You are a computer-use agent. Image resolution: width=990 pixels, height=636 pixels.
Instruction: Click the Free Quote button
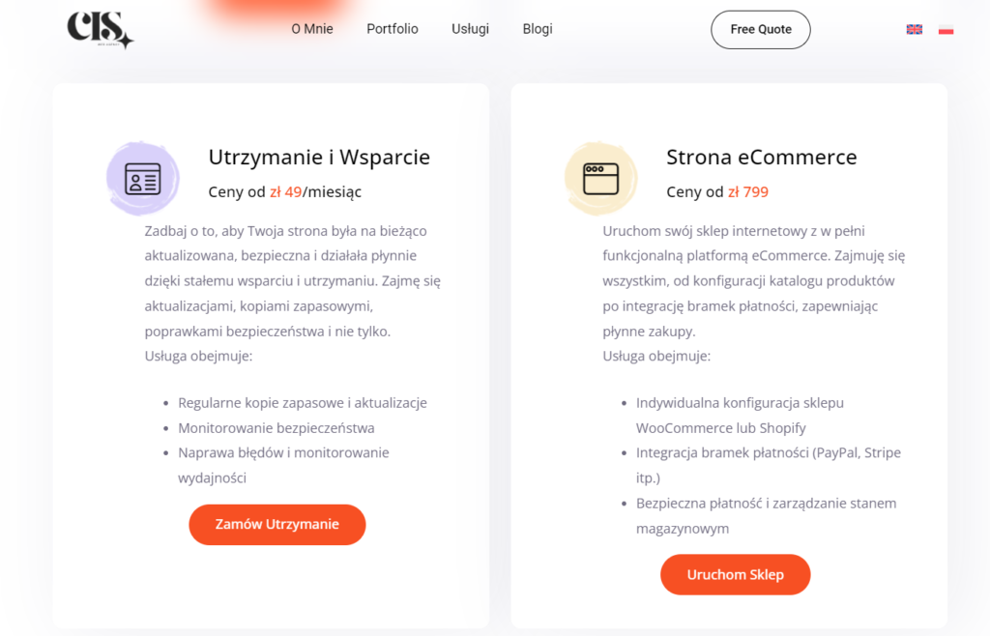[x=761, y=30]
